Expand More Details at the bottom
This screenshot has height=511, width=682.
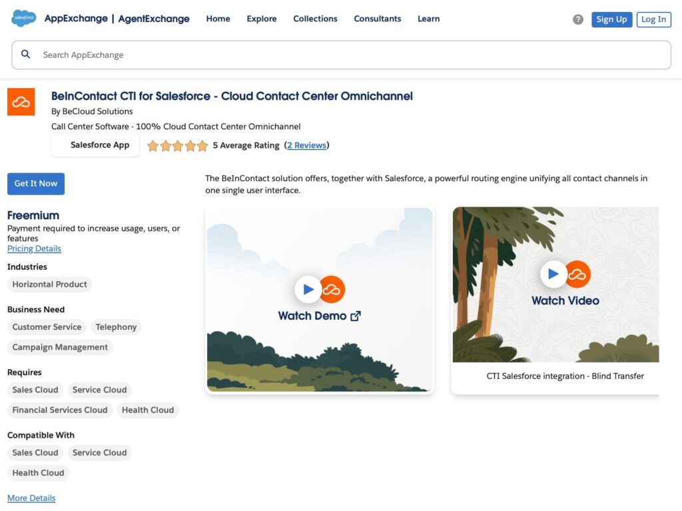[31, 498]
